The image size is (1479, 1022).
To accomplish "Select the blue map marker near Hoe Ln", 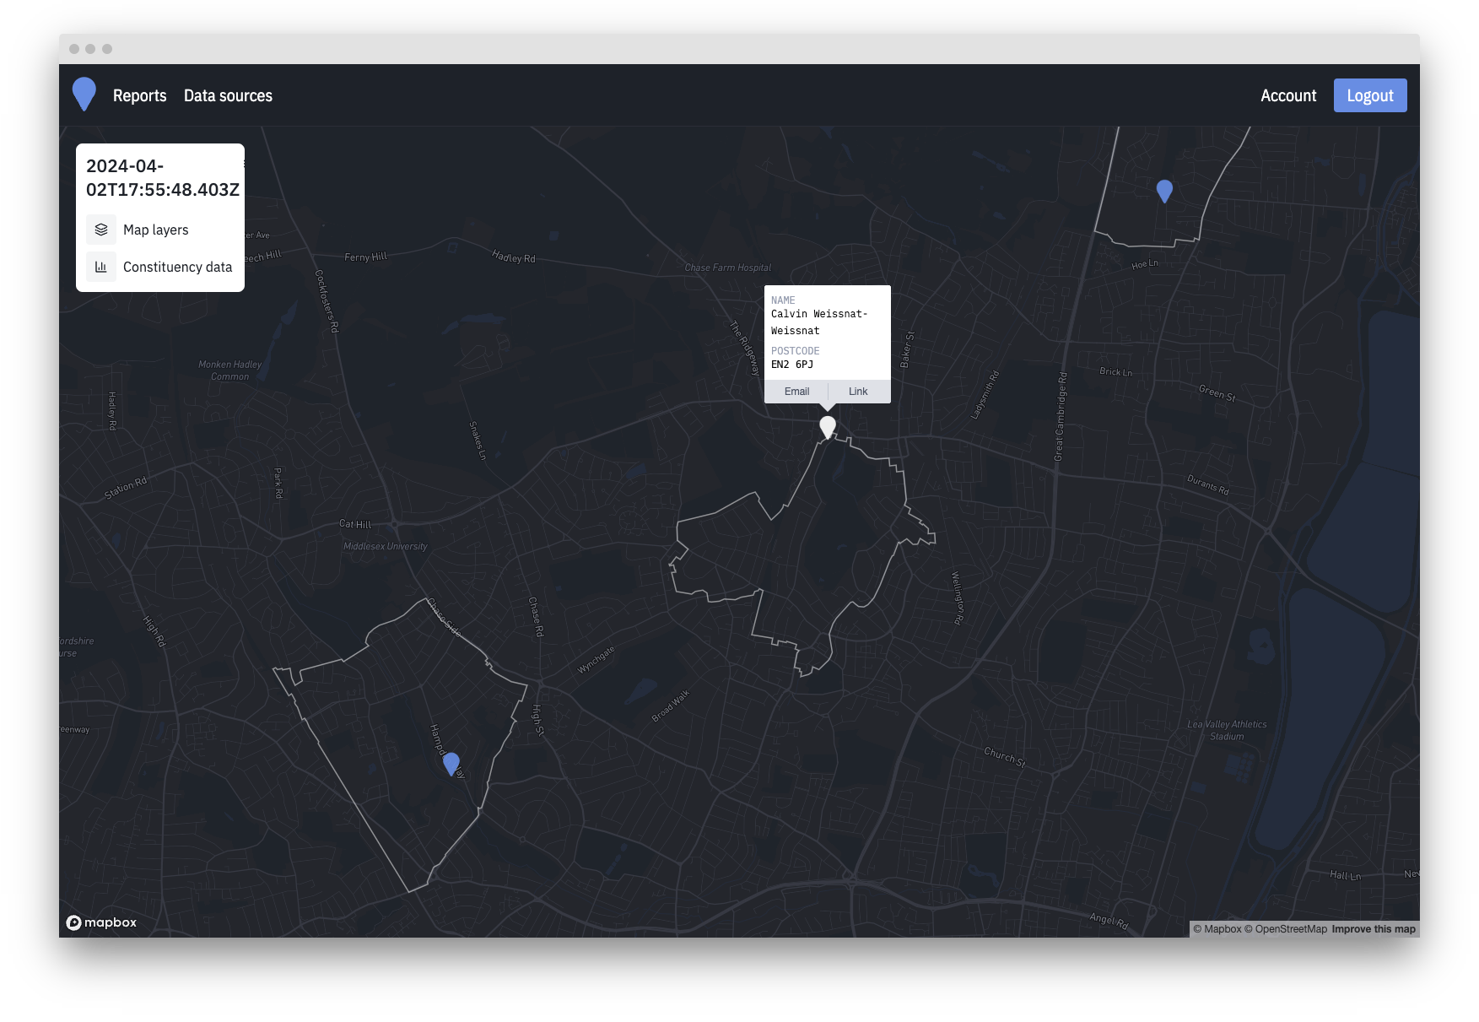I will 1164,191.
